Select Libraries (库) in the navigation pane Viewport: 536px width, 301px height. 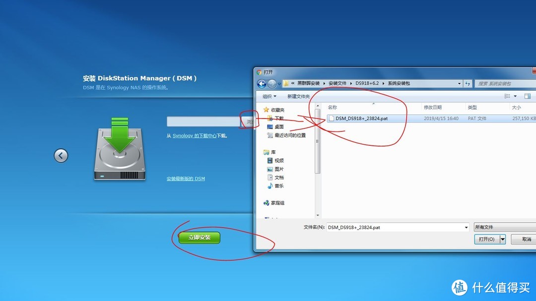(269, 152)
